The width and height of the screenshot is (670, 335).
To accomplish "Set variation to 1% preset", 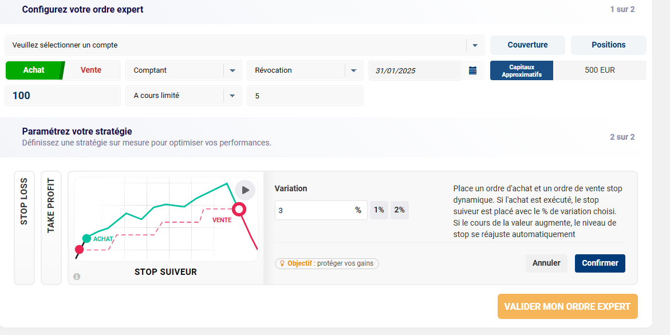I will [x=379, y=210].
